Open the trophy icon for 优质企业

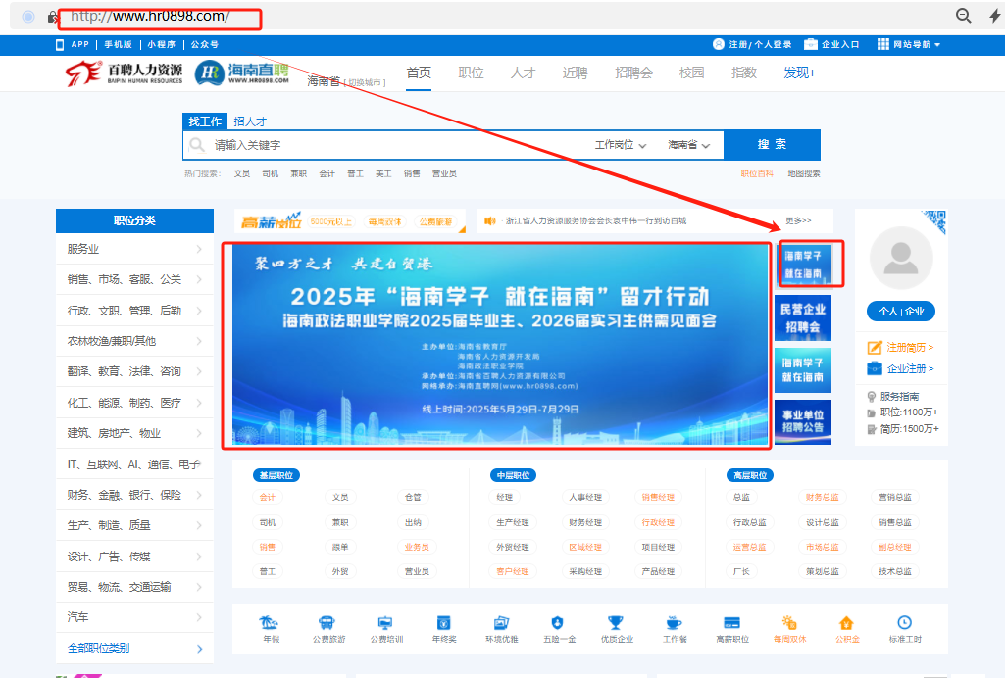[616, 622]
